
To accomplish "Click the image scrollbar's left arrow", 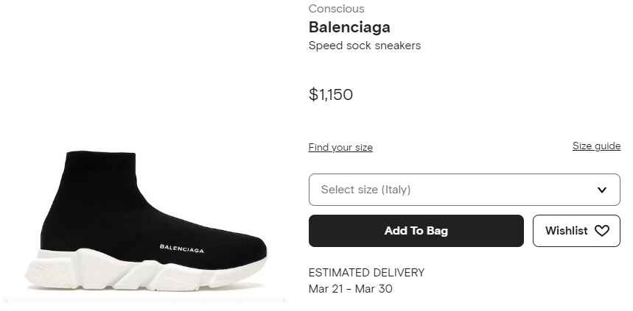I will 5,301.
